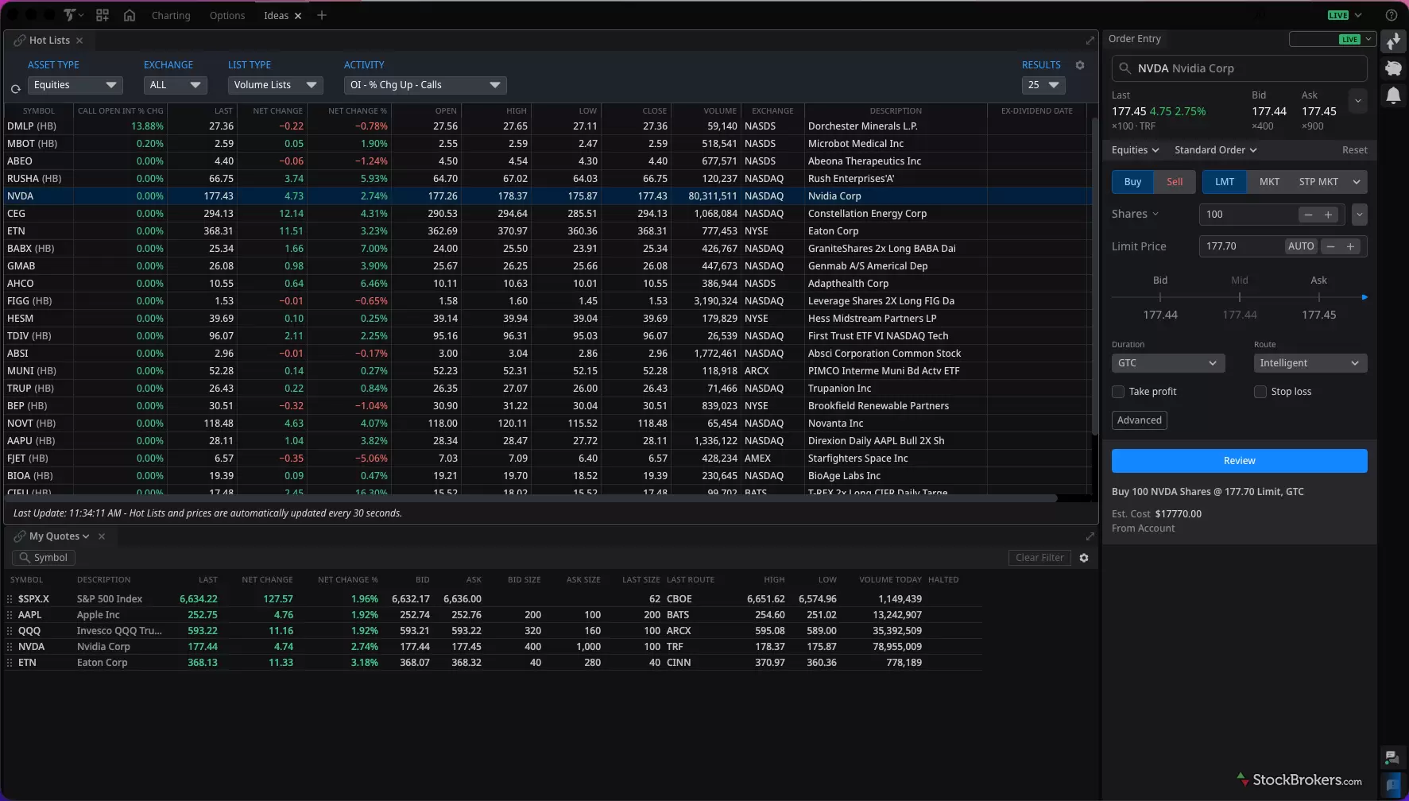This screenshot has height=801, width=1409.
Task: Open the Activity OI % Chg Up dropdown
Action: point(425,85)
